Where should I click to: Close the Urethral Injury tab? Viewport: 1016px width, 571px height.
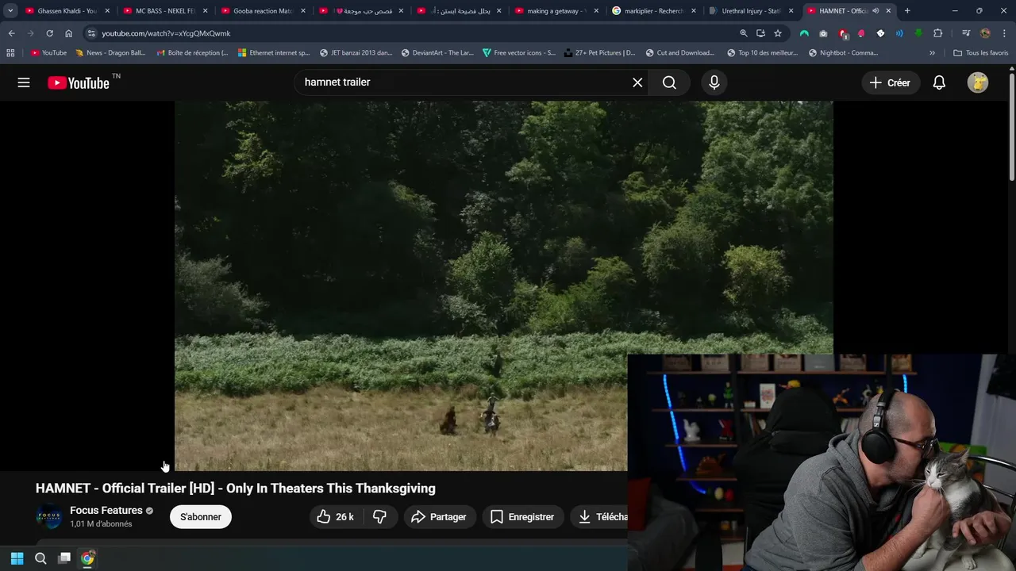point(791,11)
